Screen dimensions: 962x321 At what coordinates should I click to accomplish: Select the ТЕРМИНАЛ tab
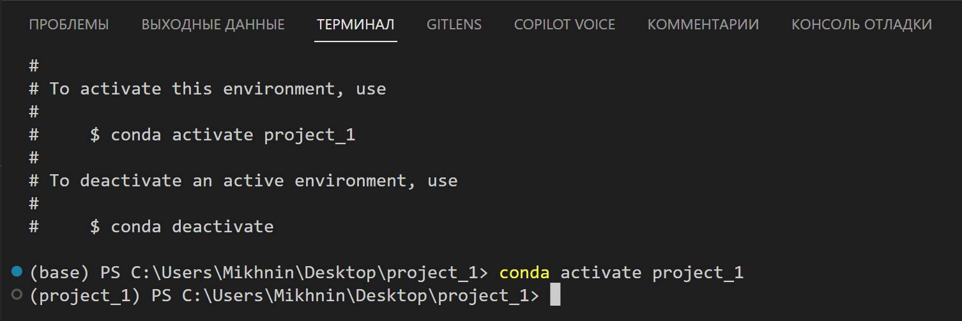pos(355,25)
